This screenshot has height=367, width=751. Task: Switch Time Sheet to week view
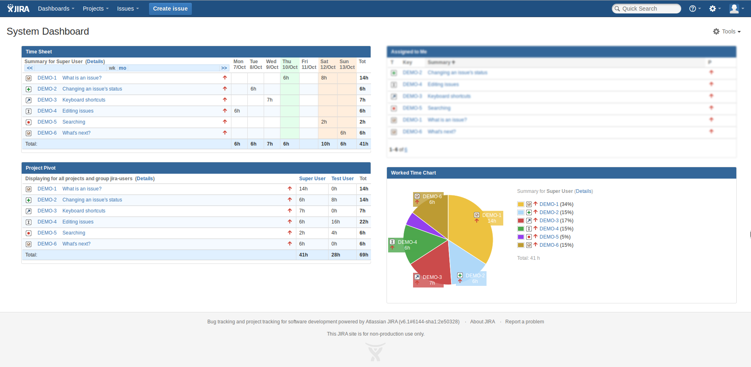coord(112,68)
